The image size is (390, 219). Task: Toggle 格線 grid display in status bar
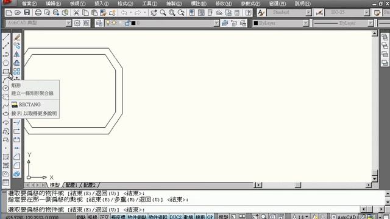(93, 217)
